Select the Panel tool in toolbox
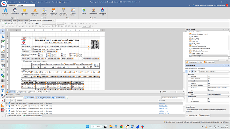 (x=3, y=56)
